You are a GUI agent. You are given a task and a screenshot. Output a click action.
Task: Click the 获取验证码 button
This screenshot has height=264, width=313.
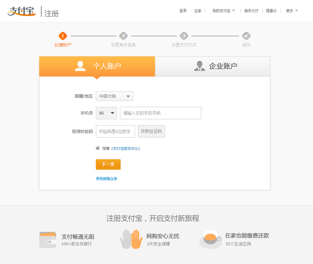[x=151, y=131]
